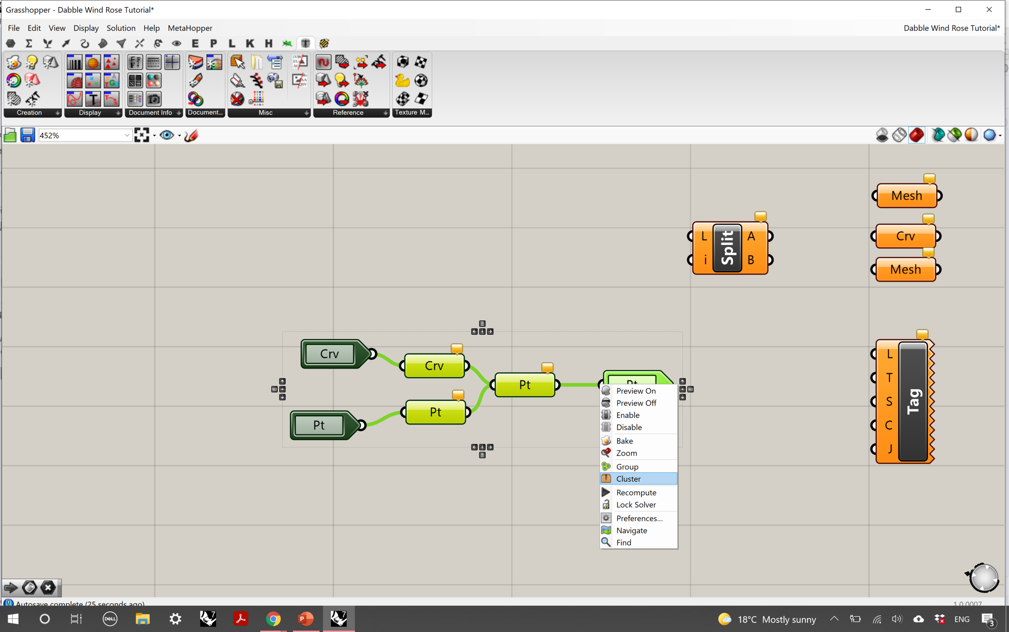Enable the selected component
Screen dimensions: 1009x632
[x=627, y=415]
